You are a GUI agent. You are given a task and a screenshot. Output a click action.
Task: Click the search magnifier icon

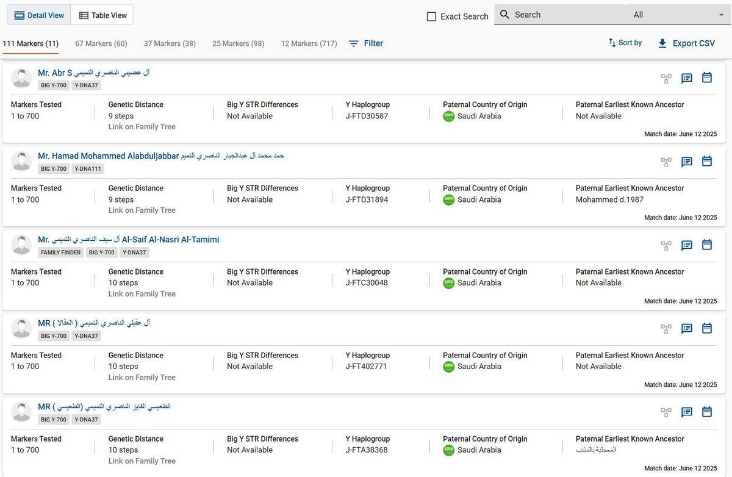pos(504,15)
